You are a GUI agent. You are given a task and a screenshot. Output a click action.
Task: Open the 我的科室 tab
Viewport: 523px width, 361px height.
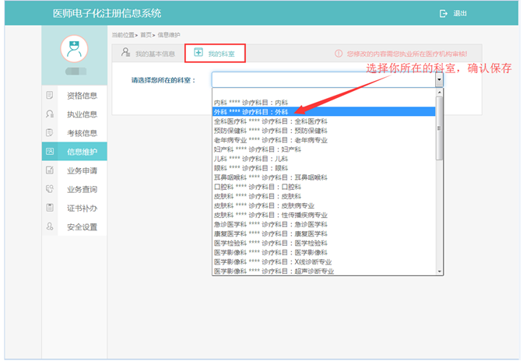tap(219, 54)
